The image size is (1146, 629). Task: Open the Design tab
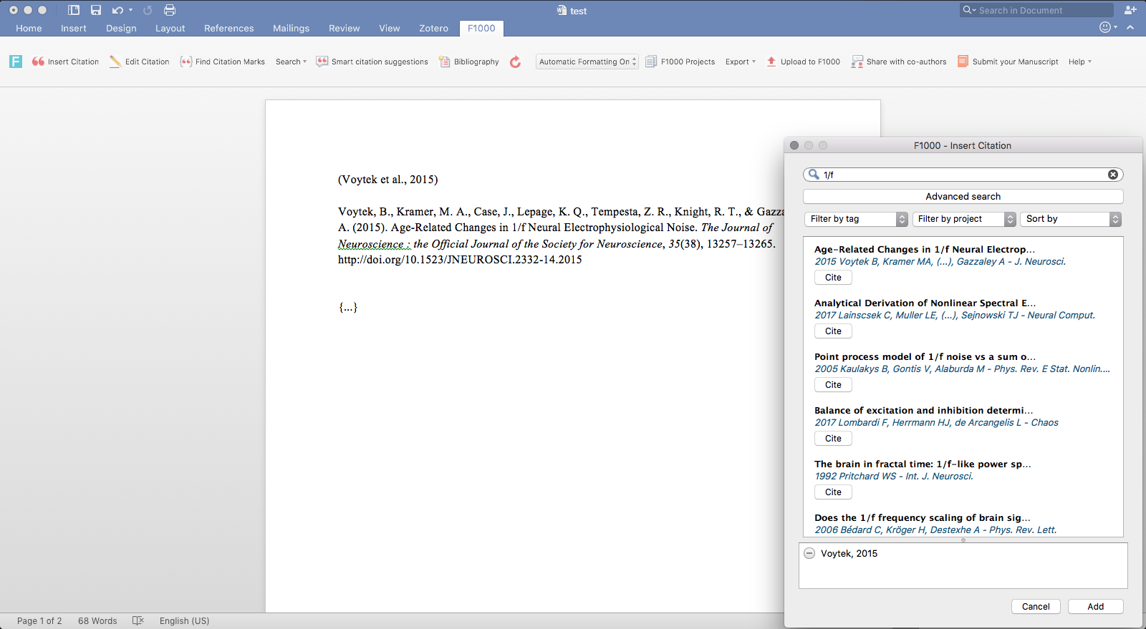121,28
